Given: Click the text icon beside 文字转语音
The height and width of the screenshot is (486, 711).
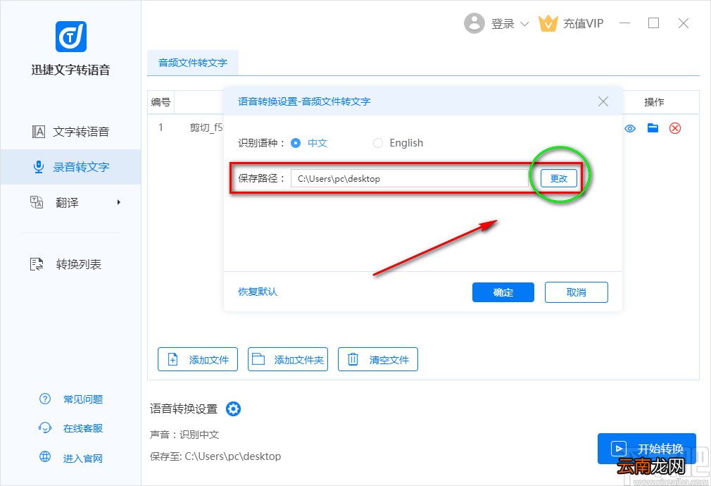Looking at the screenshot, I should tap(39, 132).
